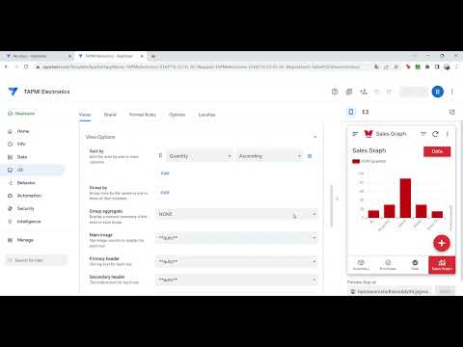Screen dimensions: 463x347
Task: Click the red Data button in preview
Action: (437, 151)
